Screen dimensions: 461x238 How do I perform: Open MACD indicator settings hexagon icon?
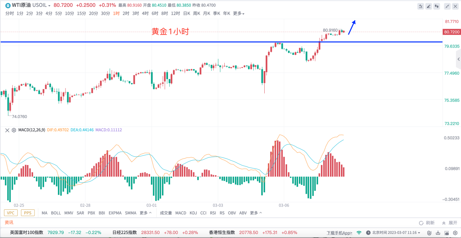14,130
